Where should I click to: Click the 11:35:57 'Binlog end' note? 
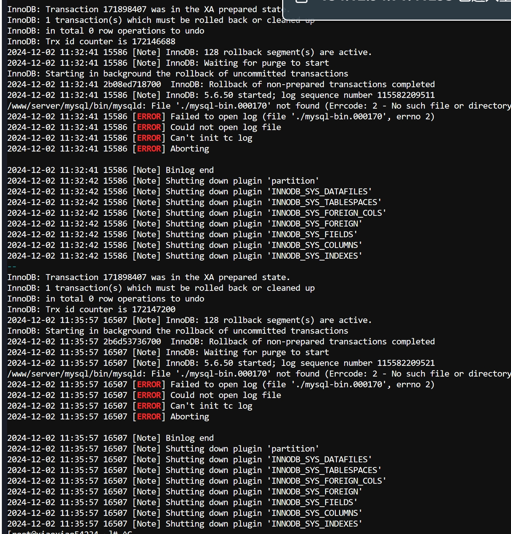point(111,438)
